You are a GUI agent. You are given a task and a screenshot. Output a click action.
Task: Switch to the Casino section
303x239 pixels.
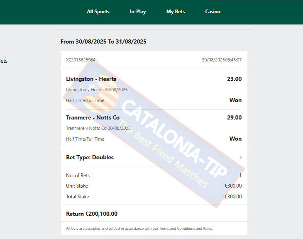[x=213, y=12]
